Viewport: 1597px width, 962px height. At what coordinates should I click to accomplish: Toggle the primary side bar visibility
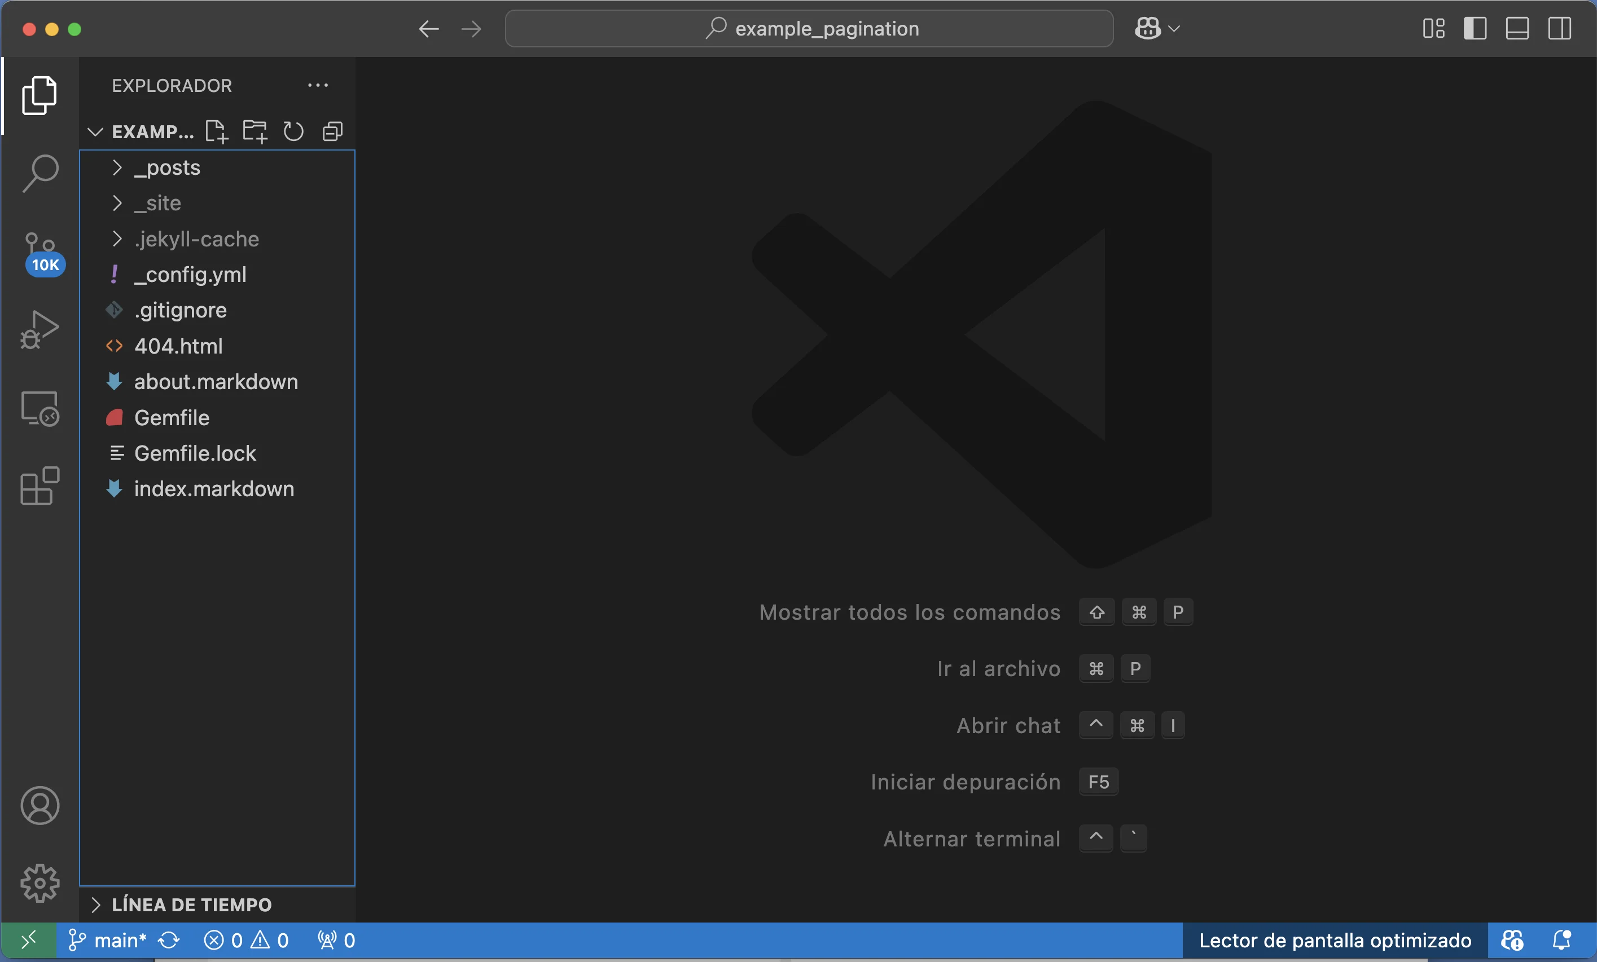(x=1475, y=29)
